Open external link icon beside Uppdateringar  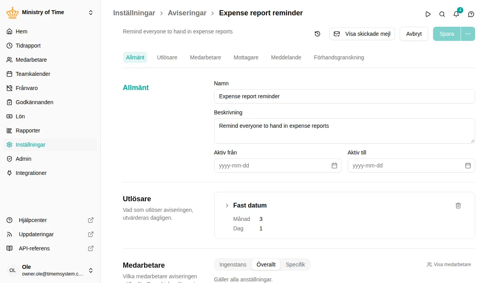coord(91,234)
